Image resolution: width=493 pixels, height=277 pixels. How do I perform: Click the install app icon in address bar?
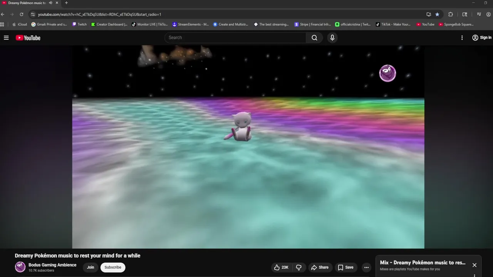coord(429,14)
